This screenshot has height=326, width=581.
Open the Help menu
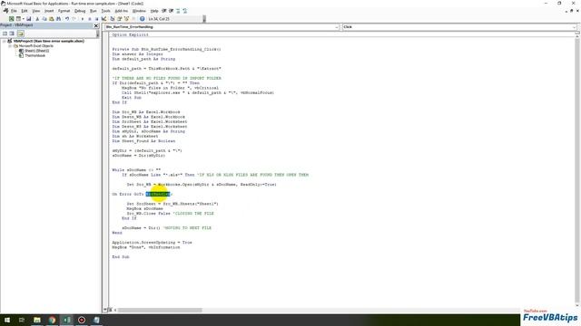[x=154, y=11]
